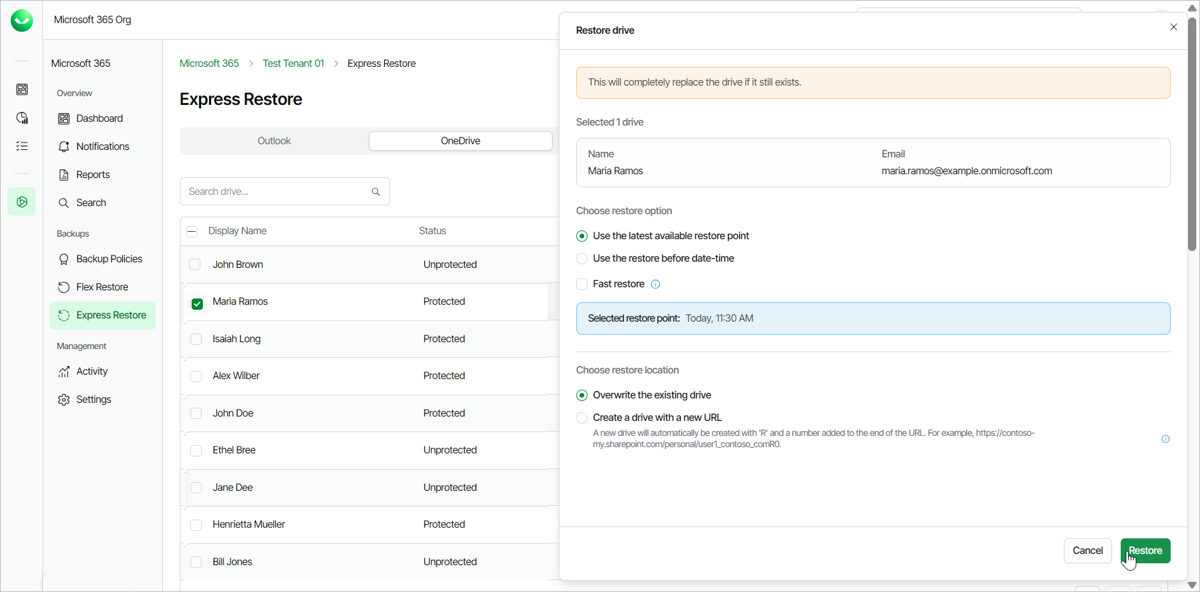Check the Bill Jones row checkbox
The height and width of the screenshot is (592, 1200).
tap(196, 562)
